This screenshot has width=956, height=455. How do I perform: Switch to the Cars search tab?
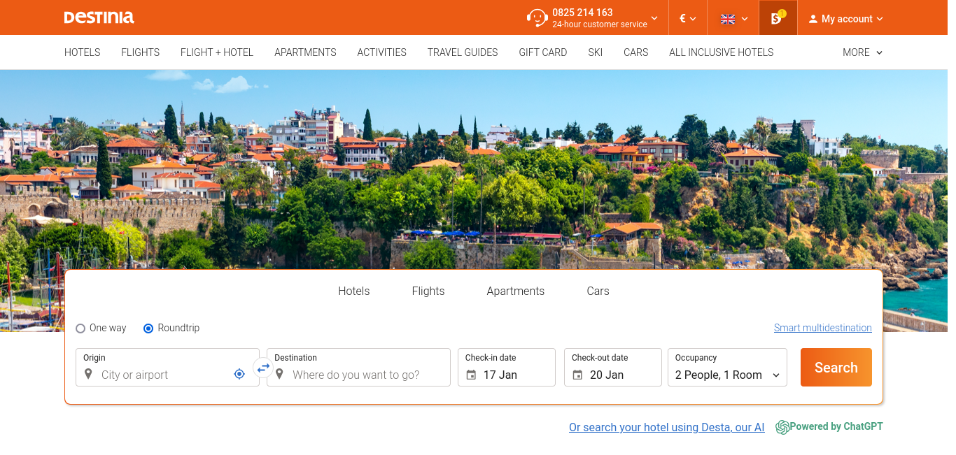598,291
